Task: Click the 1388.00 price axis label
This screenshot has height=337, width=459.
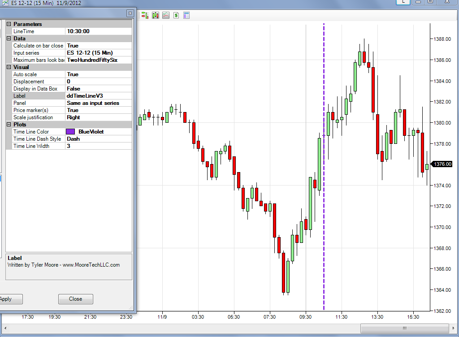Action: [442, 39]
